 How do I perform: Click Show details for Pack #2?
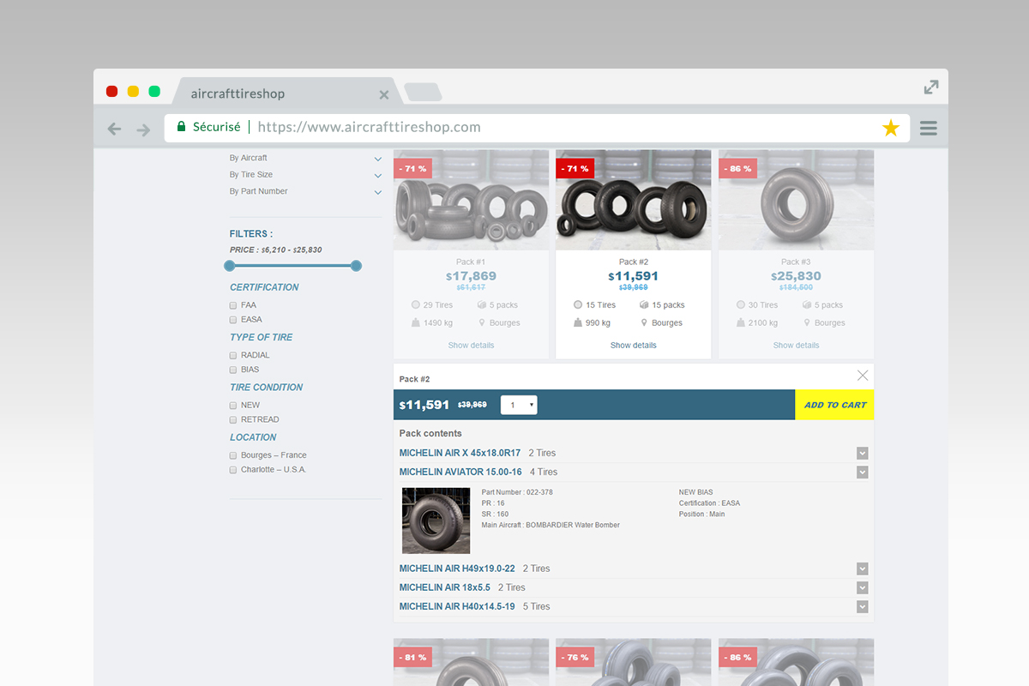point(634,346)
